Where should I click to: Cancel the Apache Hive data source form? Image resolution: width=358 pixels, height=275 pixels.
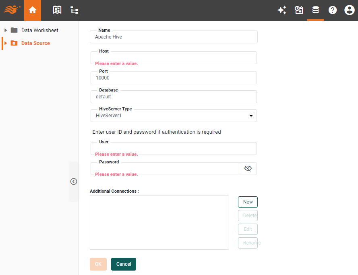123,264
